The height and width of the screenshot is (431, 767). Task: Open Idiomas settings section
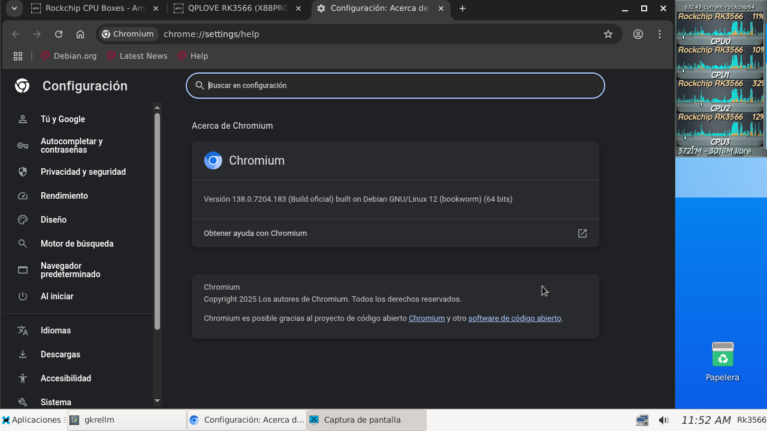tap(77, 330)
